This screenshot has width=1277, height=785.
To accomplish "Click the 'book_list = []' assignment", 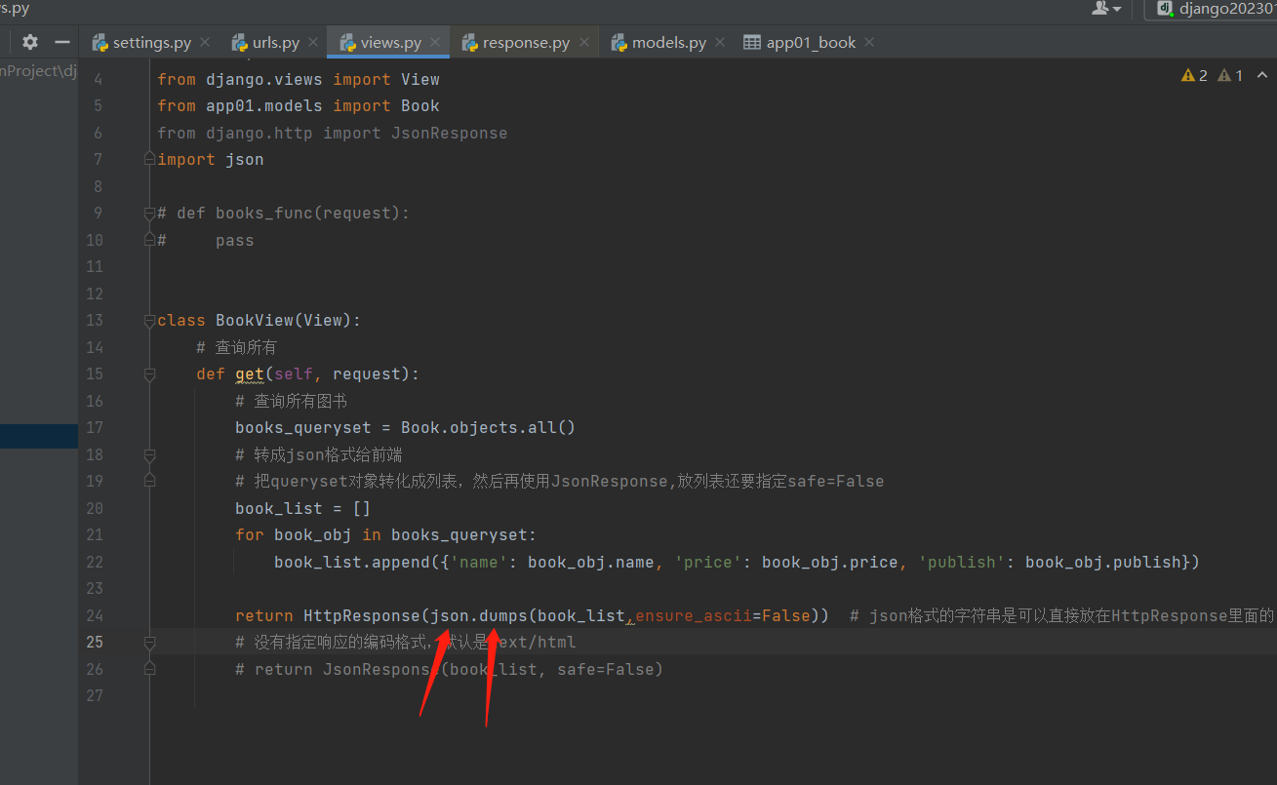I will pyautogui.click(x=303, y=508).
